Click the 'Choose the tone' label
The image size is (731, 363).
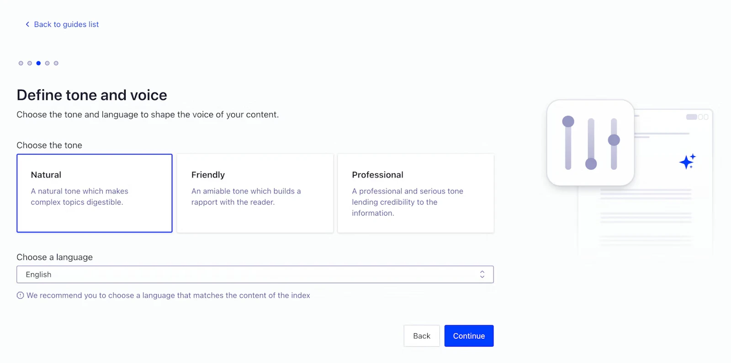pos(49,145)
